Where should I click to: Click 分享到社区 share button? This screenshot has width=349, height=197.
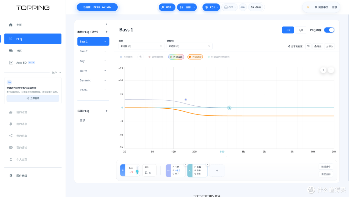295,46
